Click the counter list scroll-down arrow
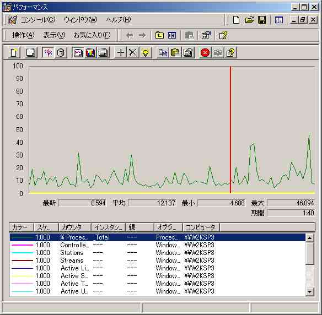 [x=309, y=291]
